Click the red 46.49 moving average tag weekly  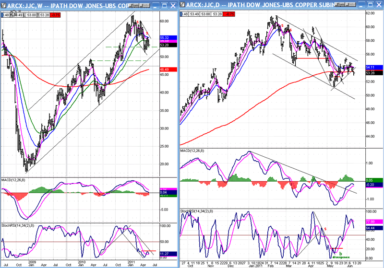click(168, 70)
